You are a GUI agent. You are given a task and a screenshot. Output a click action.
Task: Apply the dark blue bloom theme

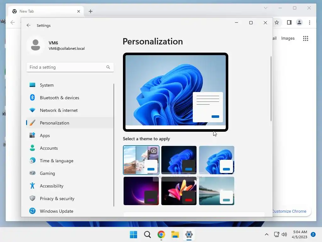click(179, 160)
